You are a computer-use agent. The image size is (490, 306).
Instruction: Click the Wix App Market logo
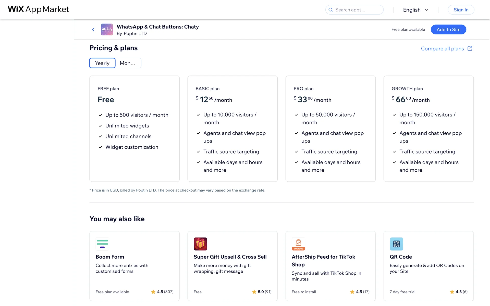(x=38, y=9)
